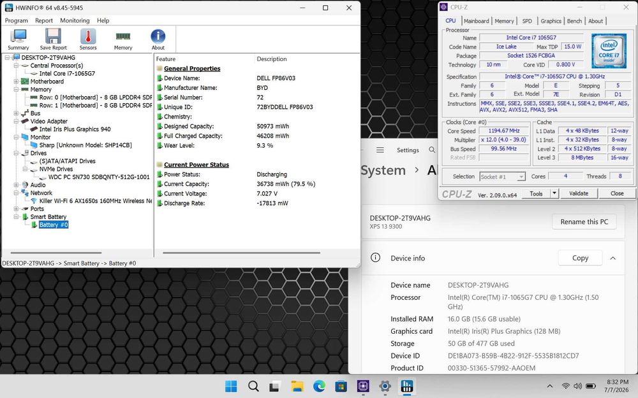Click the Memory module toolbar icon
Viewport: 638px width, 398px height.
123,39
